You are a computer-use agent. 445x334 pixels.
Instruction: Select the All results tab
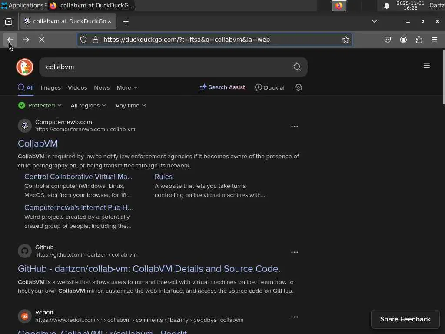click(26, 87)
